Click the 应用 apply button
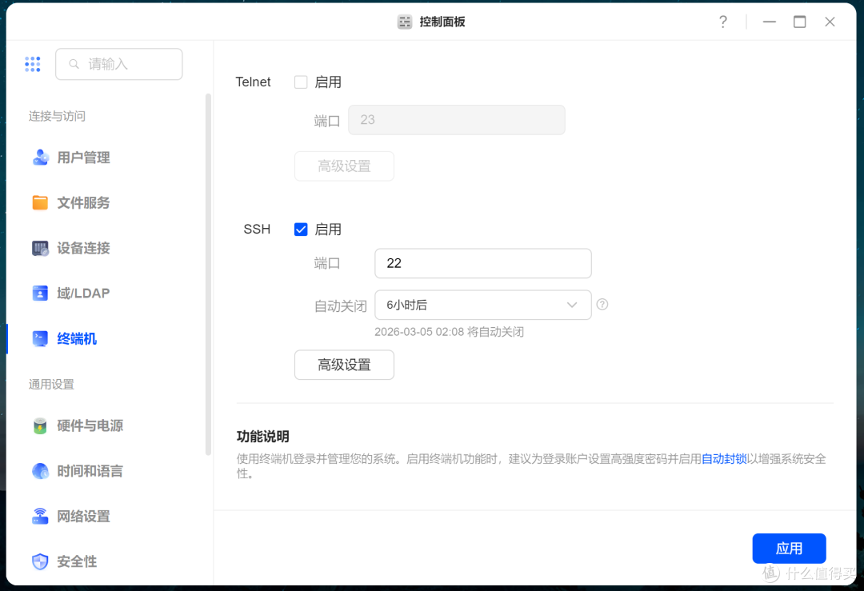 [x=789, y=548]
